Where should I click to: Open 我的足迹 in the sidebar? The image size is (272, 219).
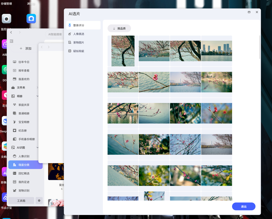pyautogui.click(x=25, y=182)
